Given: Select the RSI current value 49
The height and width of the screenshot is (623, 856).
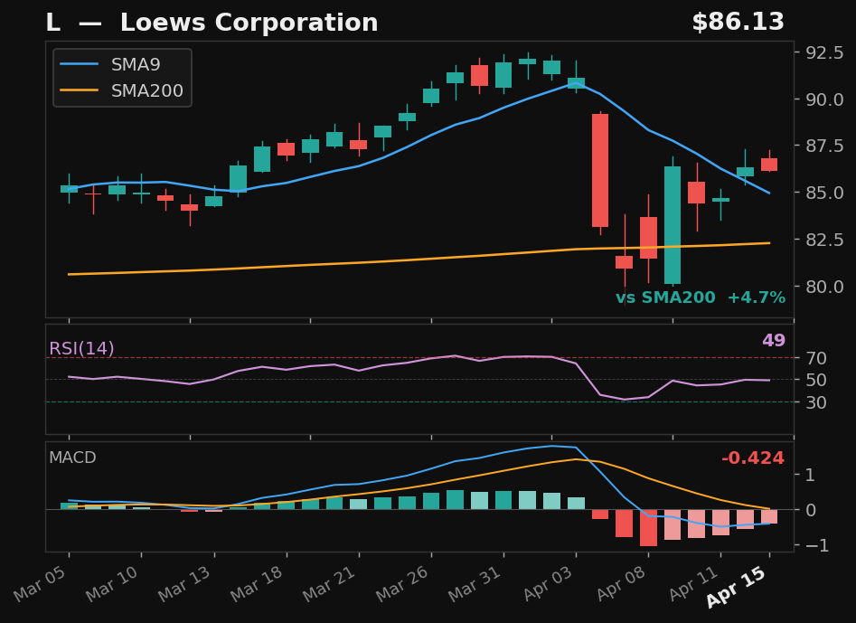Looking at the screenshot, I should (774, 341).
